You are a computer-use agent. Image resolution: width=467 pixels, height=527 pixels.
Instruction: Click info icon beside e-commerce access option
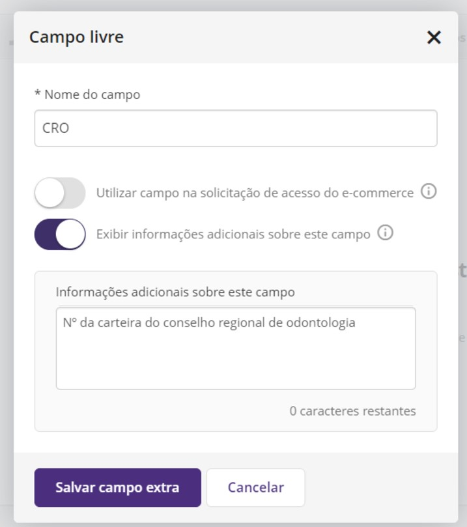click(429, 192)
